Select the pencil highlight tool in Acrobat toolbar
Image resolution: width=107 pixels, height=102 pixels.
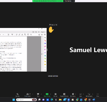point(19,35)
